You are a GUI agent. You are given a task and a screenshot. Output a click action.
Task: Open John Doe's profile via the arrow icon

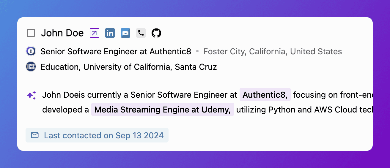point(95,33)
